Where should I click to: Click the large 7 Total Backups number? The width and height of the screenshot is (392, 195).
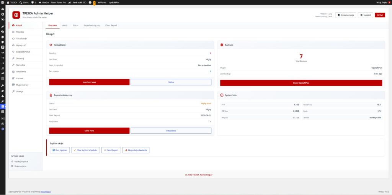(x=301, y=57)
